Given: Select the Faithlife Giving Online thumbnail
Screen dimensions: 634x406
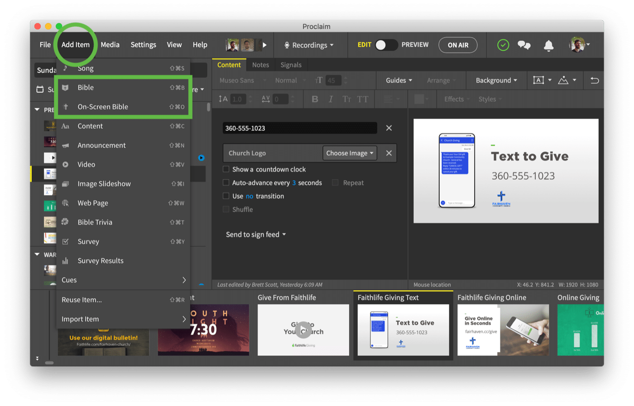Looking at the screenshot, I should [503, 330].
